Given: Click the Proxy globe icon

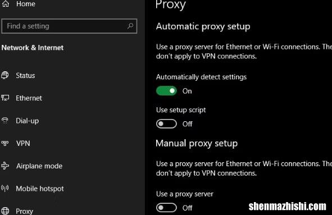Looking at the screenshot, I should (x=5, y=211).
